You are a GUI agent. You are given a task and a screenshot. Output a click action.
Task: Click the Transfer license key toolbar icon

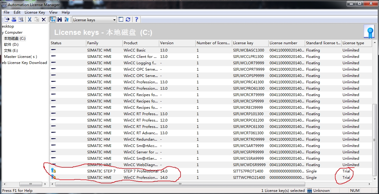(x=7, y=20)
